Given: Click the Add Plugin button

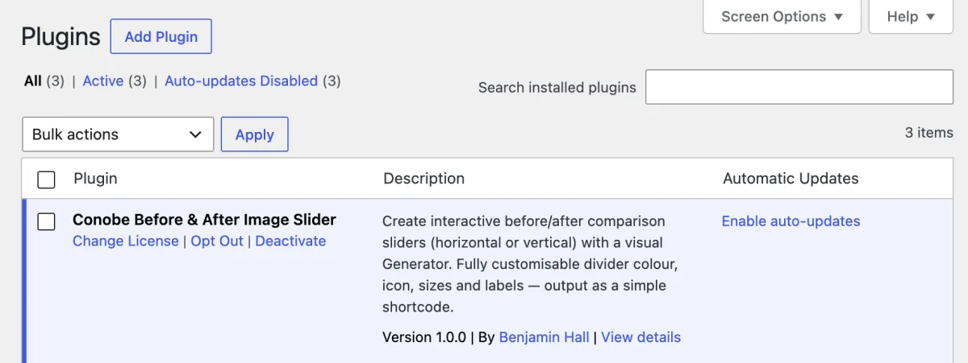Looking at the screenshot, I should pyautogui.click(x=161, y=37).
